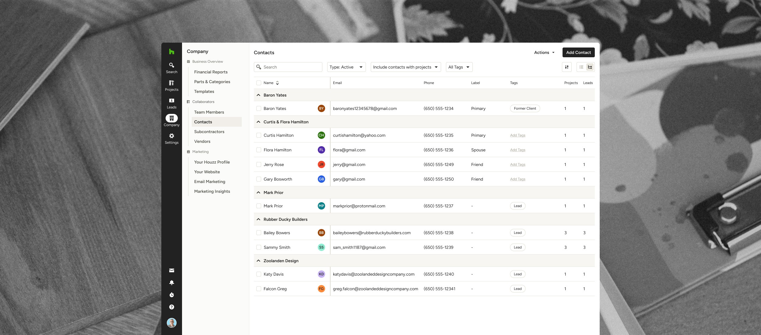
Task: Check the row for Sammy Smith
Action: pos(259,247)
